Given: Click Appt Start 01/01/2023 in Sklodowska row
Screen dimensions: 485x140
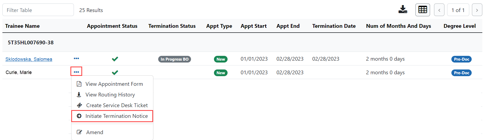Looking at the screenshot, I should tap(254, 59).
